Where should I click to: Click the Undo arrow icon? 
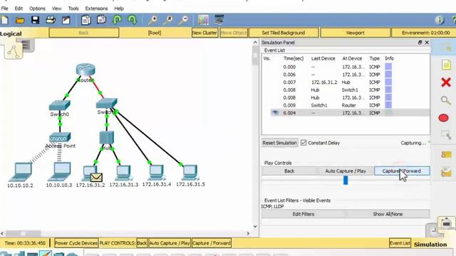[117, 20]
